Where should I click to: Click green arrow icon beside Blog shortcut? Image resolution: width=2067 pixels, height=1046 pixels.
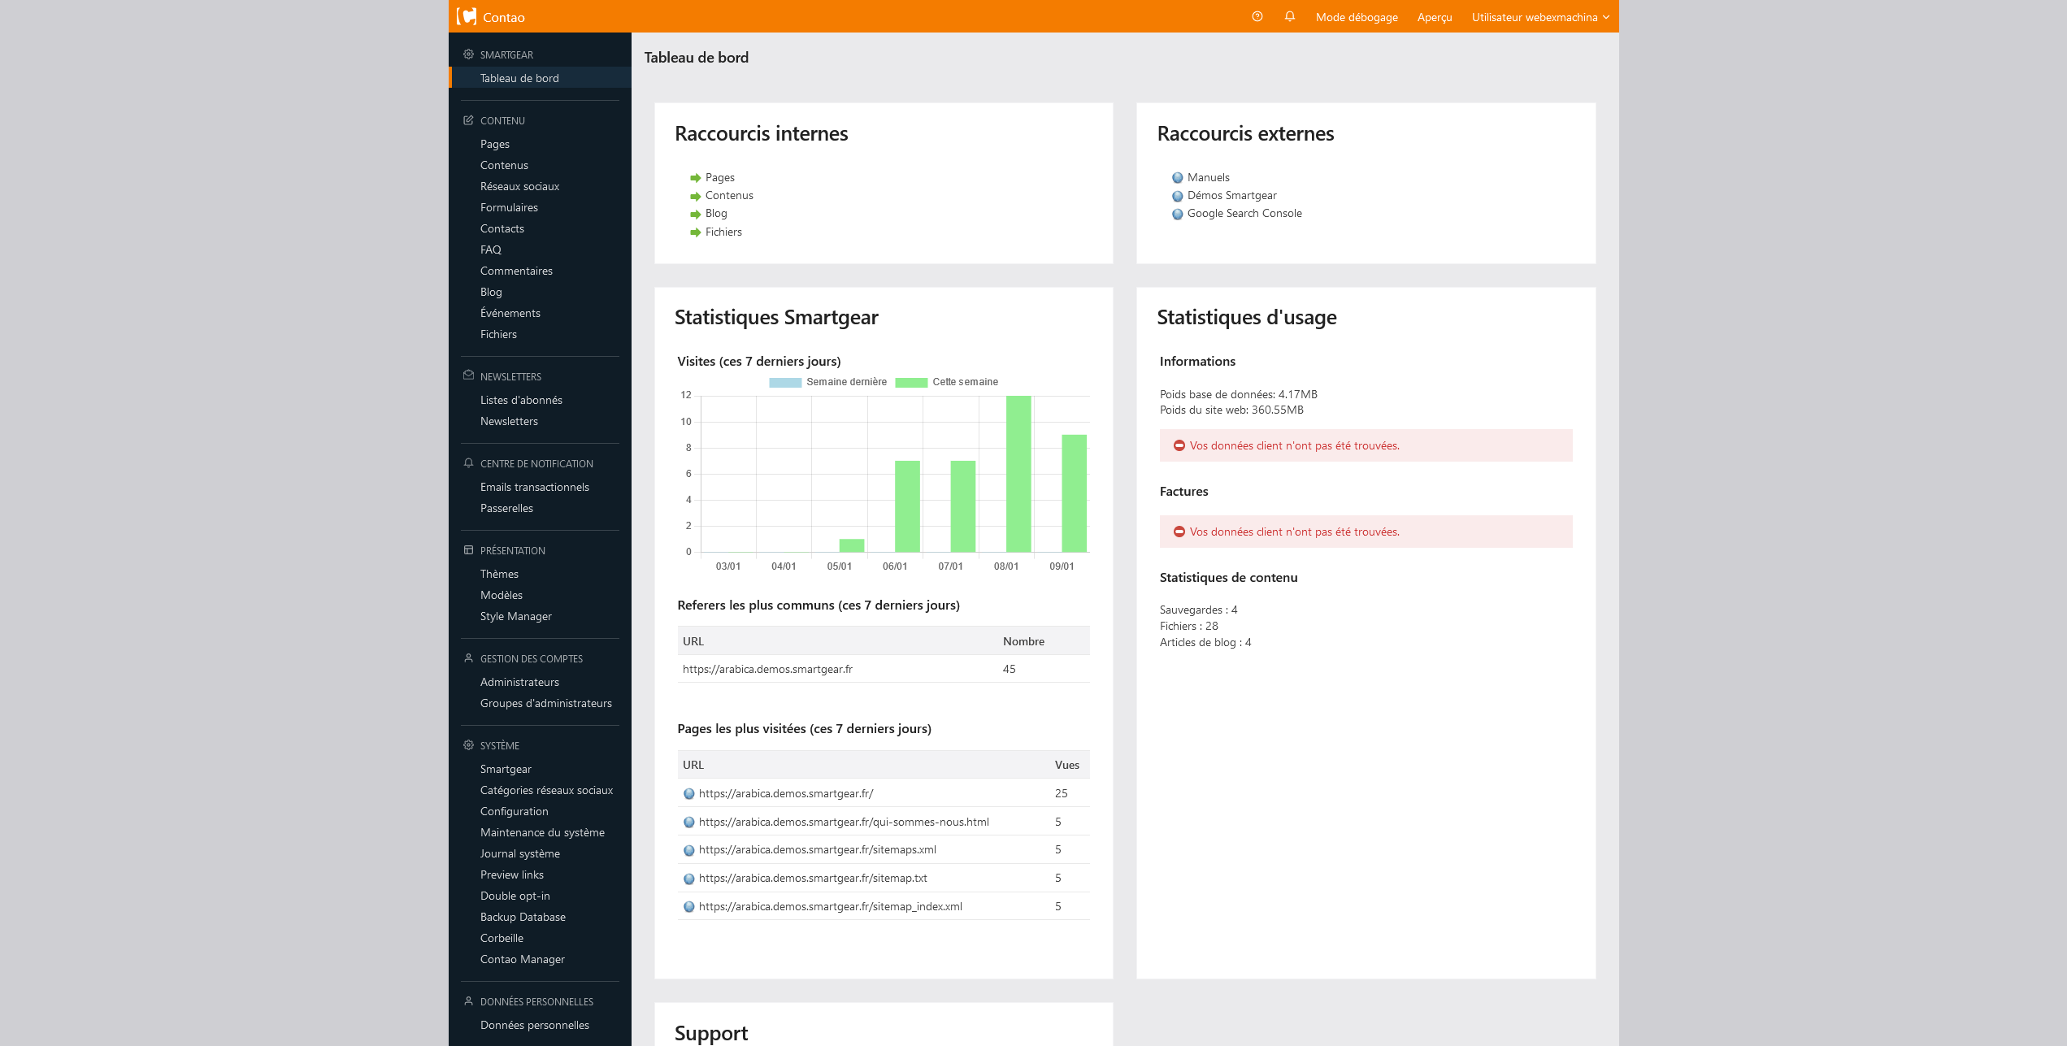[695, 214]
